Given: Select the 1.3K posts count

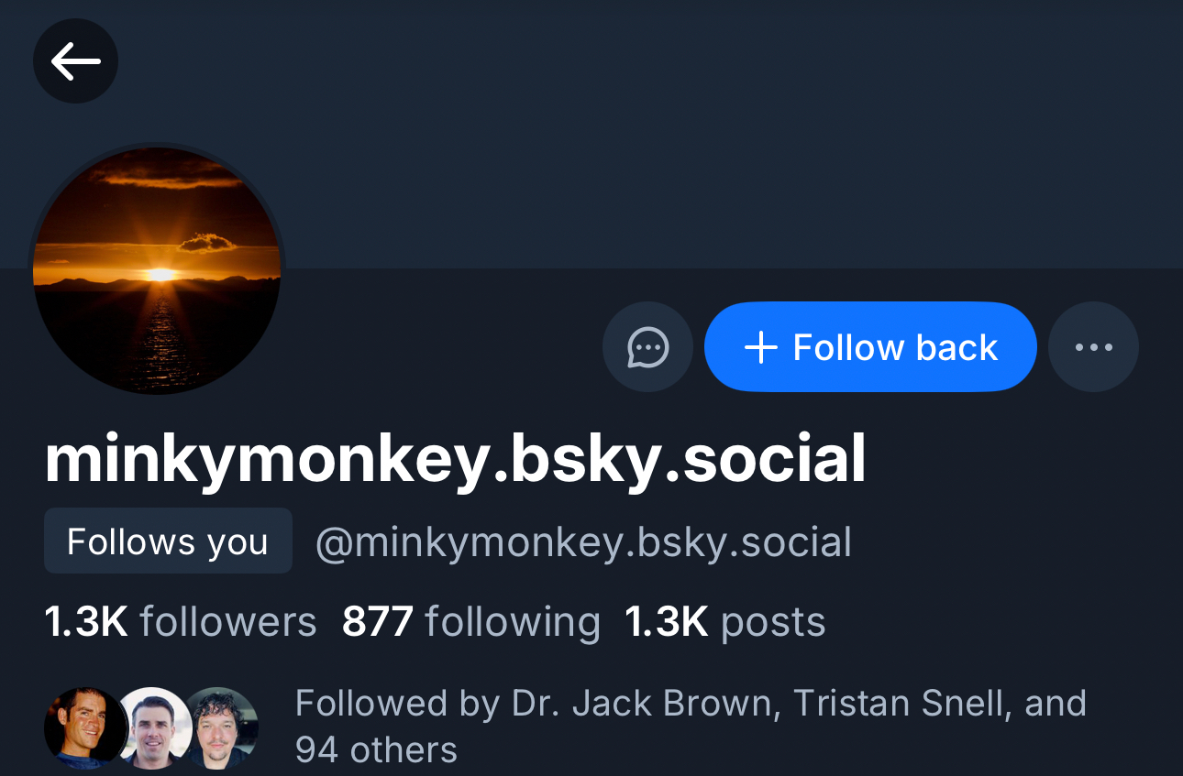Looking at the screenshot, I should click(x=724, y=622).
